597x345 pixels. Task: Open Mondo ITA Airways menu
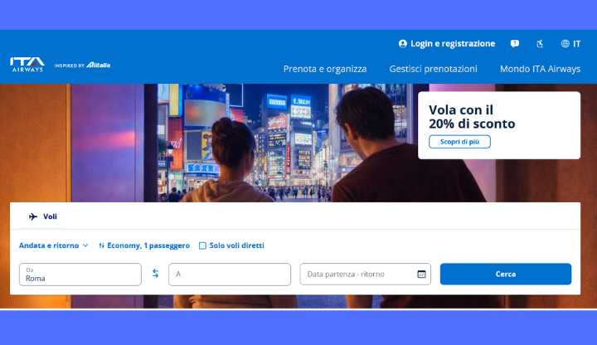540,69
